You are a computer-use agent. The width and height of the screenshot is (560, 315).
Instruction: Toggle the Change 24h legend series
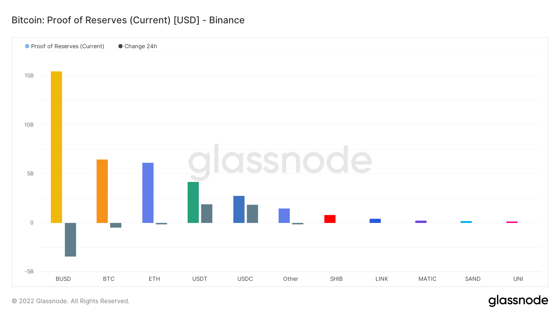click(x=140, y=46)
